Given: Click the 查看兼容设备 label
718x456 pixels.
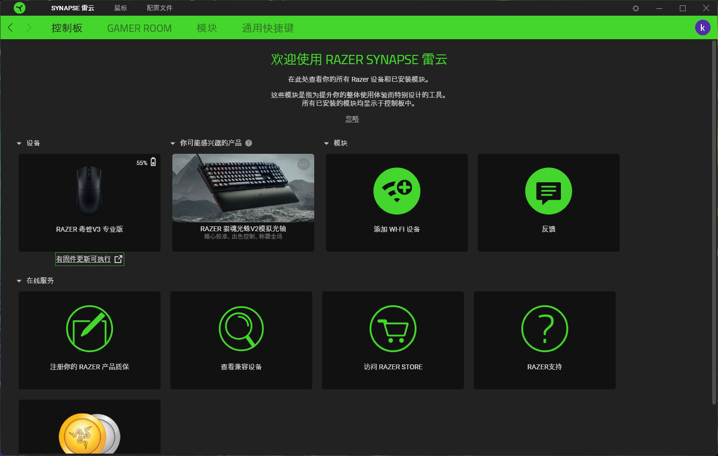Looking at the screenshot, I should (241, 367).
